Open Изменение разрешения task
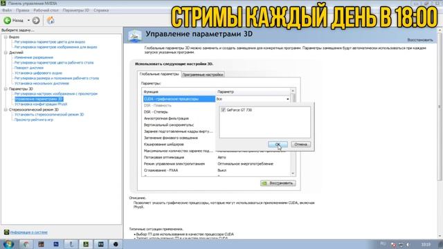Image resolution: width=443 pixels, height=249 pixels. click(x=34, y=57)
